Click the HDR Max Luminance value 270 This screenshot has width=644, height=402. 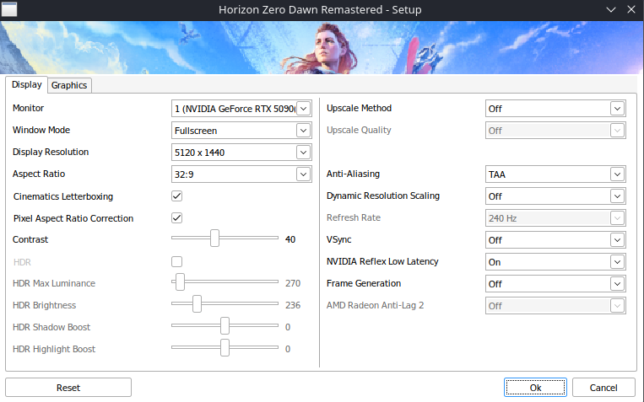[x=293, y=283]
